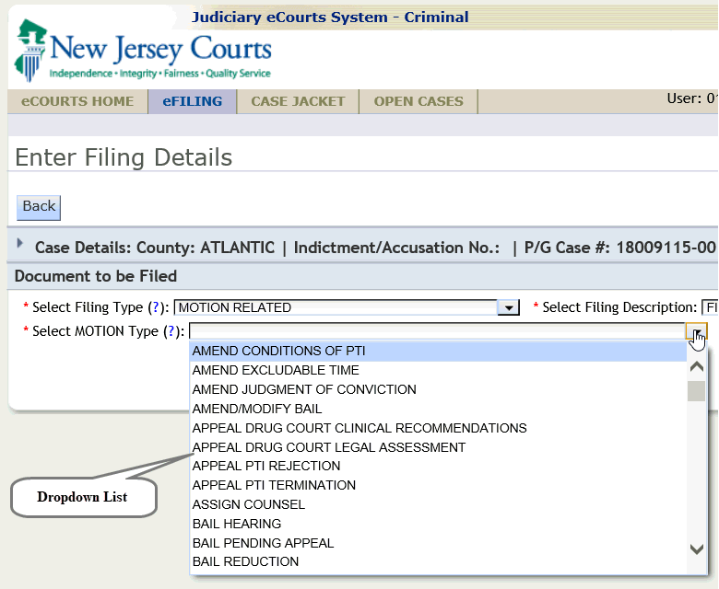Click help icon next to Select Filing Type
The height and width of the screenshot is (589, 719).
pos(154,307)
